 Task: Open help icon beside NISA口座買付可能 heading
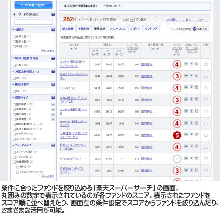53,58
